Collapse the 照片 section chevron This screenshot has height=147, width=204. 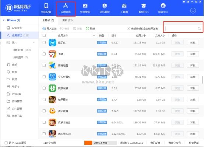pyautogui.click(x=34, y=43)
